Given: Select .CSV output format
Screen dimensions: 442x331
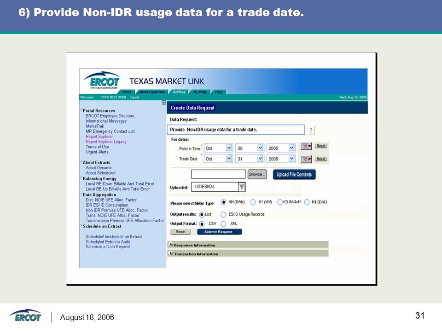Looking at the screenshot, I should 202,224.
